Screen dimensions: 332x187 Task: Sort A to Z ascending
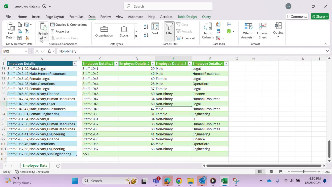(146, 27)
